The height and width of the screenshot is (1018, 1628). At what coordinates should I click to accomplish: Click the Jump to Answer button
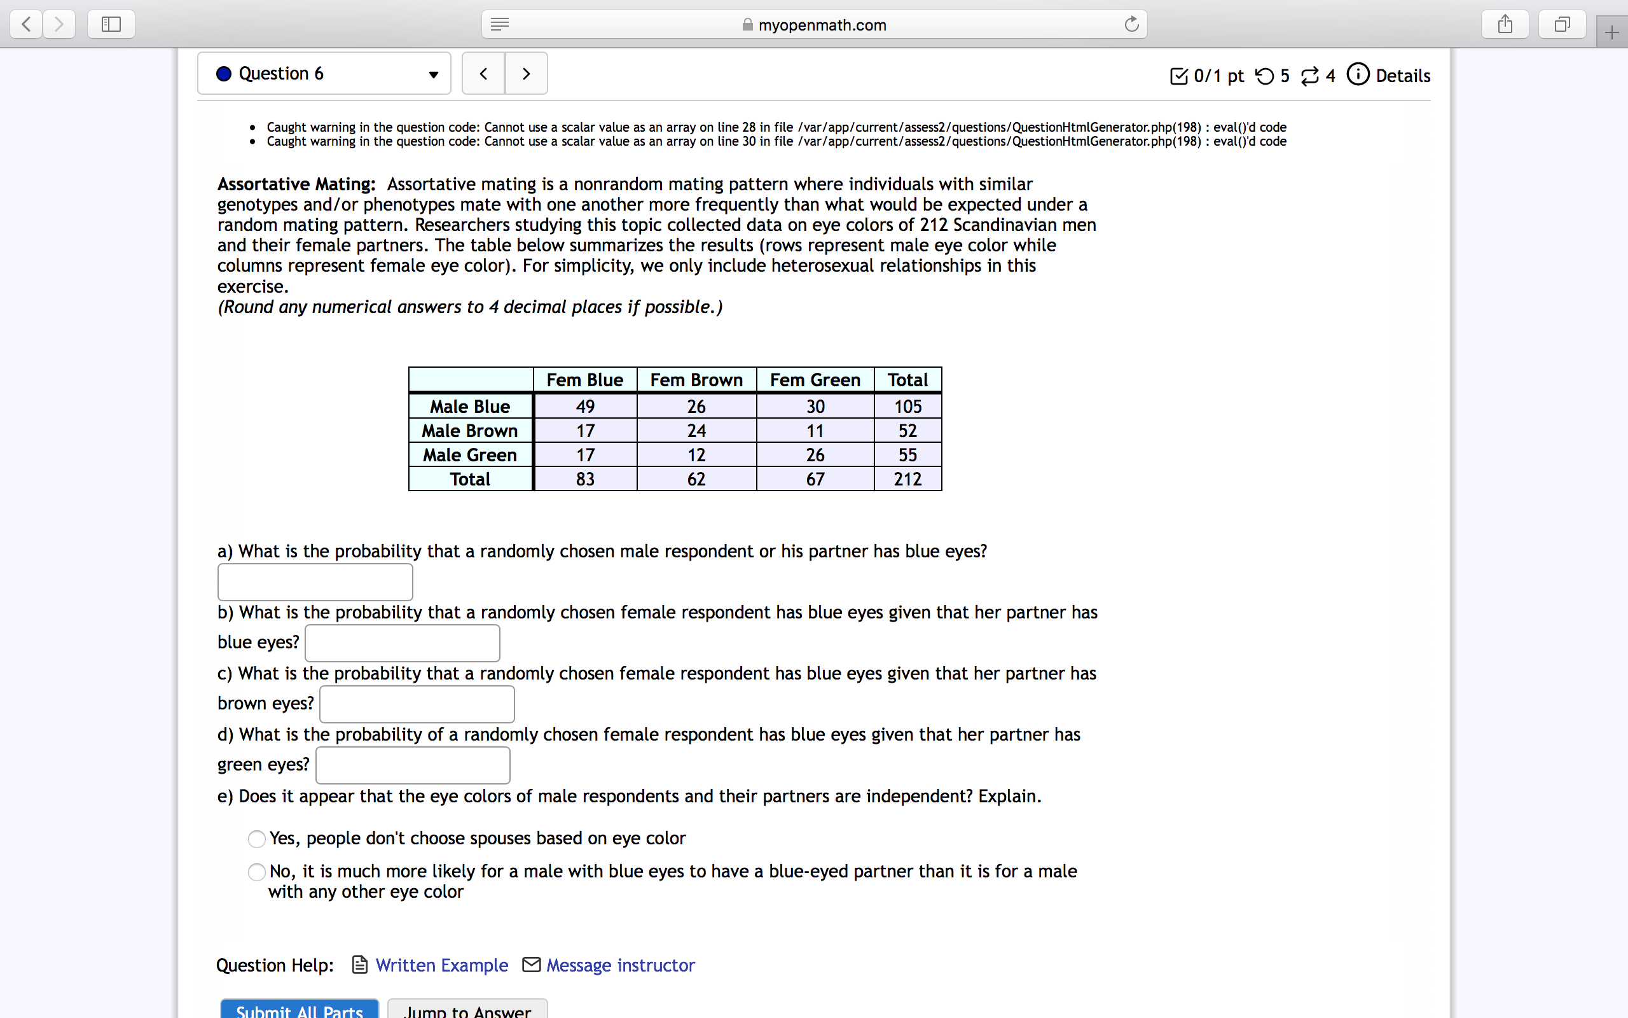coord(467,1010)
